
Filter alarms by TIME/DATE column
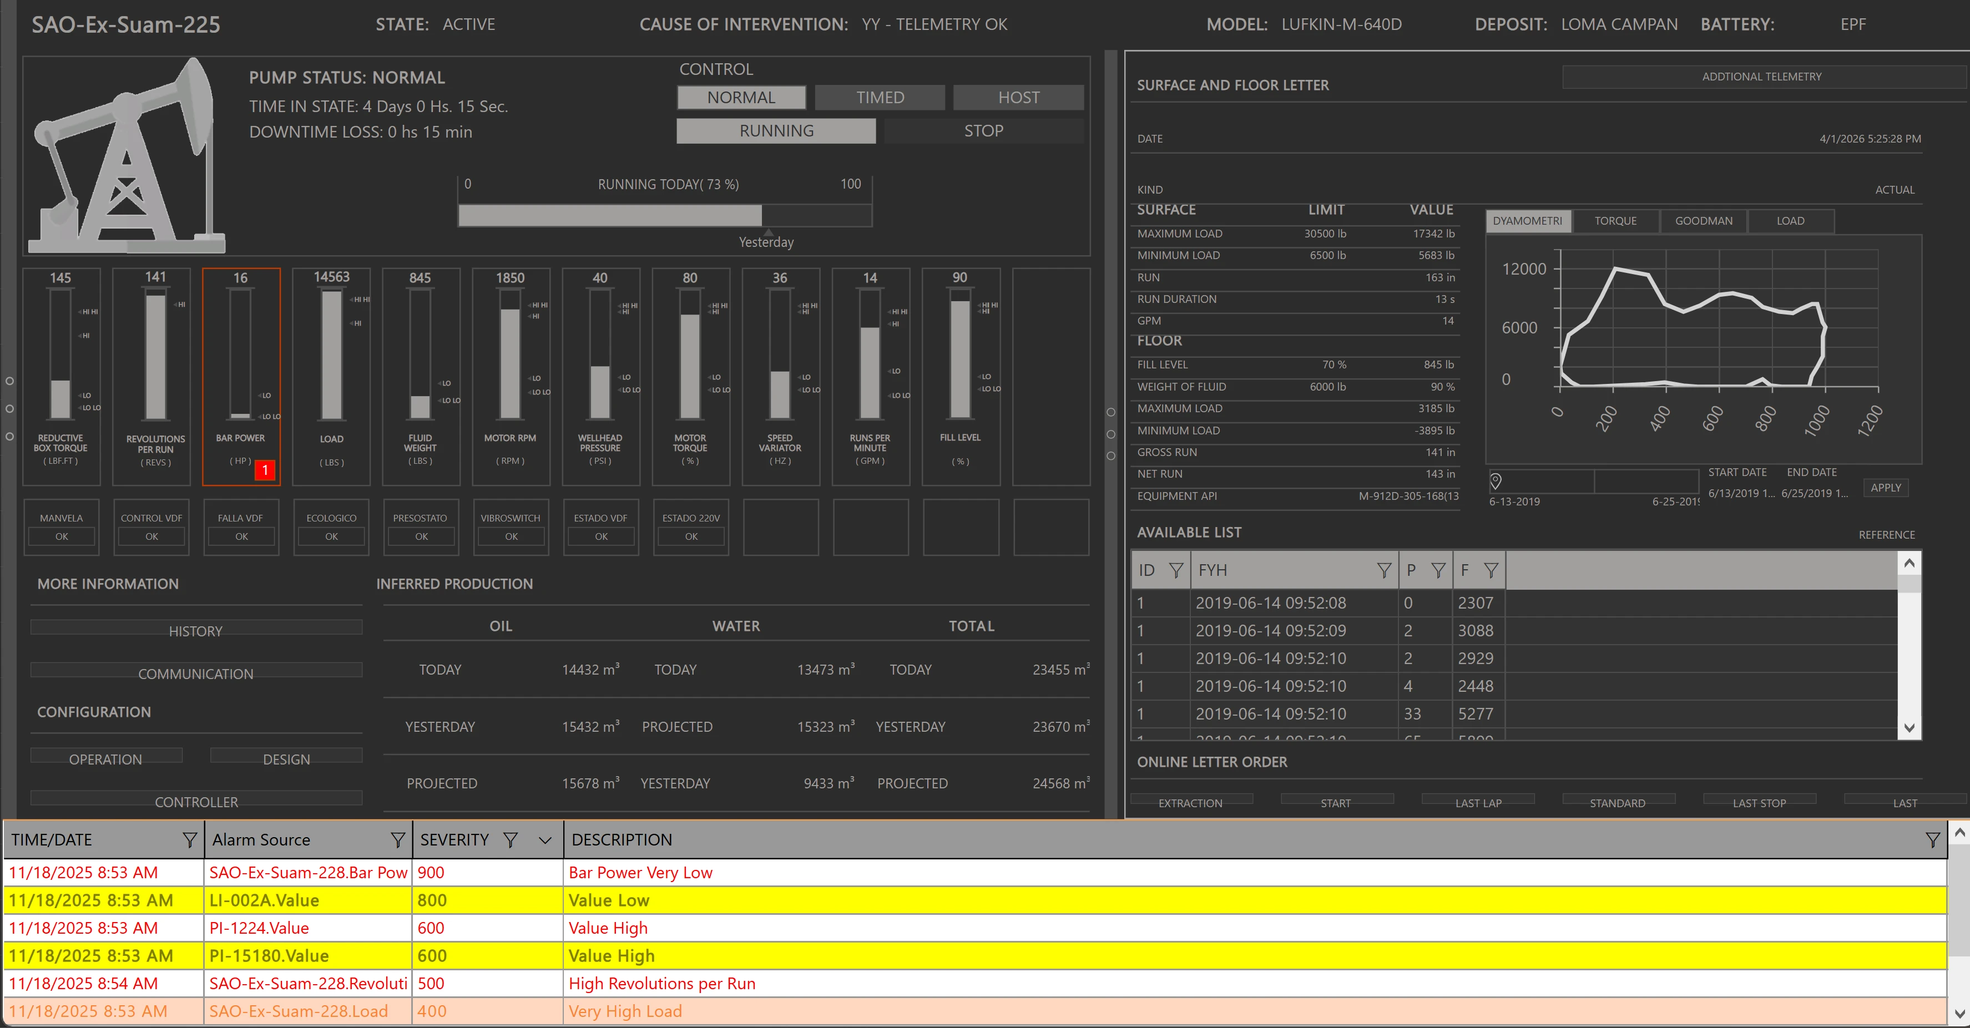190,840
